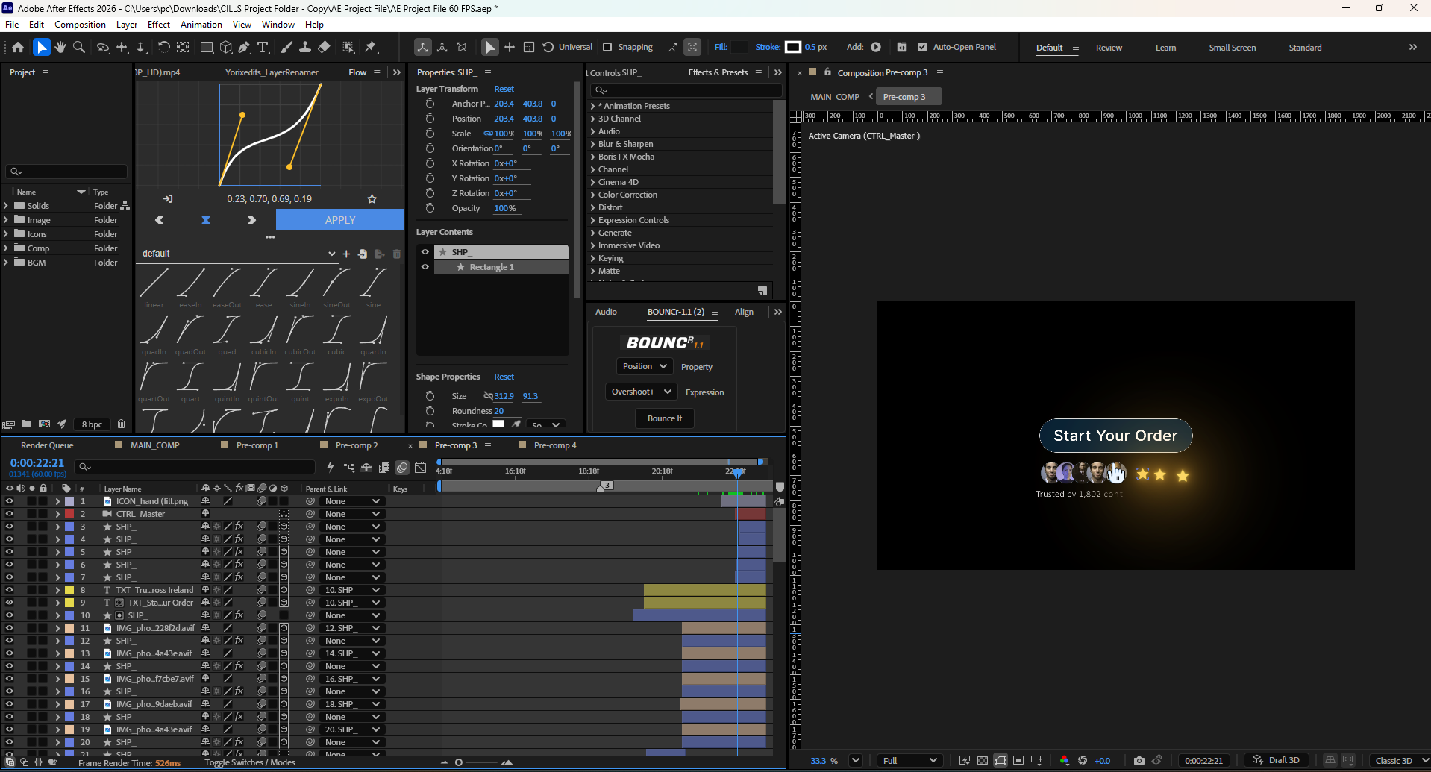This screenshot has width=1431, height=772.
Task: Select the Eraser tool
Action: point(324,47)
